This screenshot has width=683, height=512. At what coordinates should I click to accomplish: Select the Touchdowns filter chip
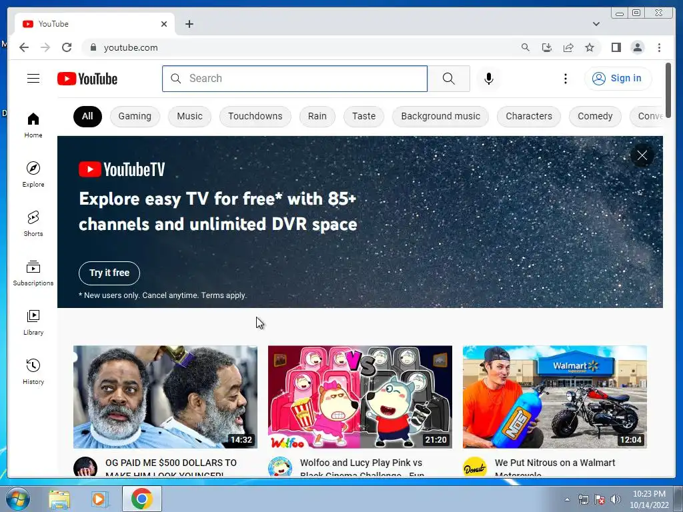tap(255, 116)
